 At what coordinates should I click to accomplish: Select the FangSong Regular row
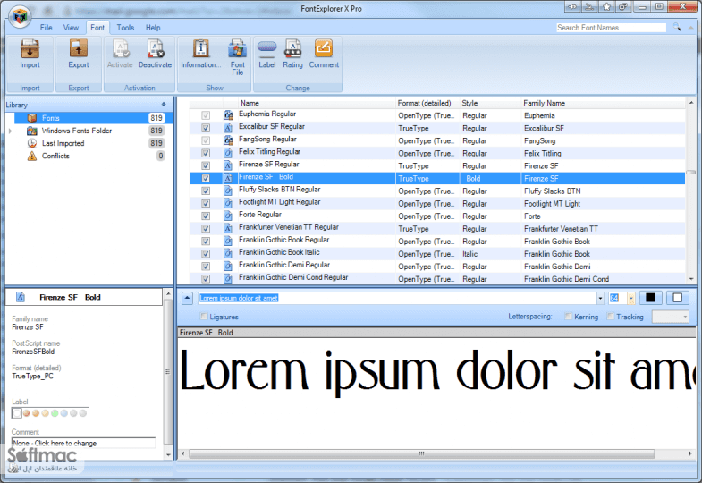coord(437,140)
